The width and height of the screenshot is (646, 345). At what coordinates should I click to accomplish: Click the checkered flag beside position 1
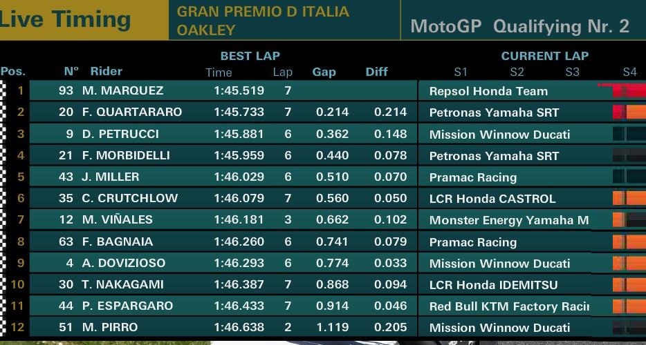click(x=3, y=90)
